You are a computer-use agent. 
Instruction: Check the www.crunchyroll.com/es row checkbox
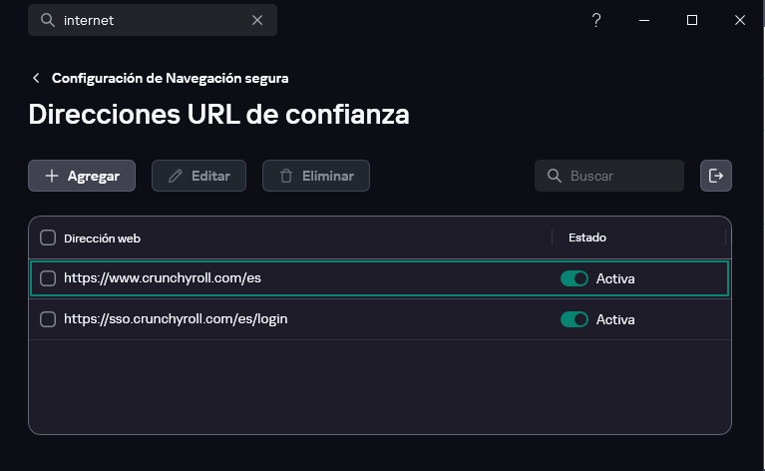click(x=48, y=278)
